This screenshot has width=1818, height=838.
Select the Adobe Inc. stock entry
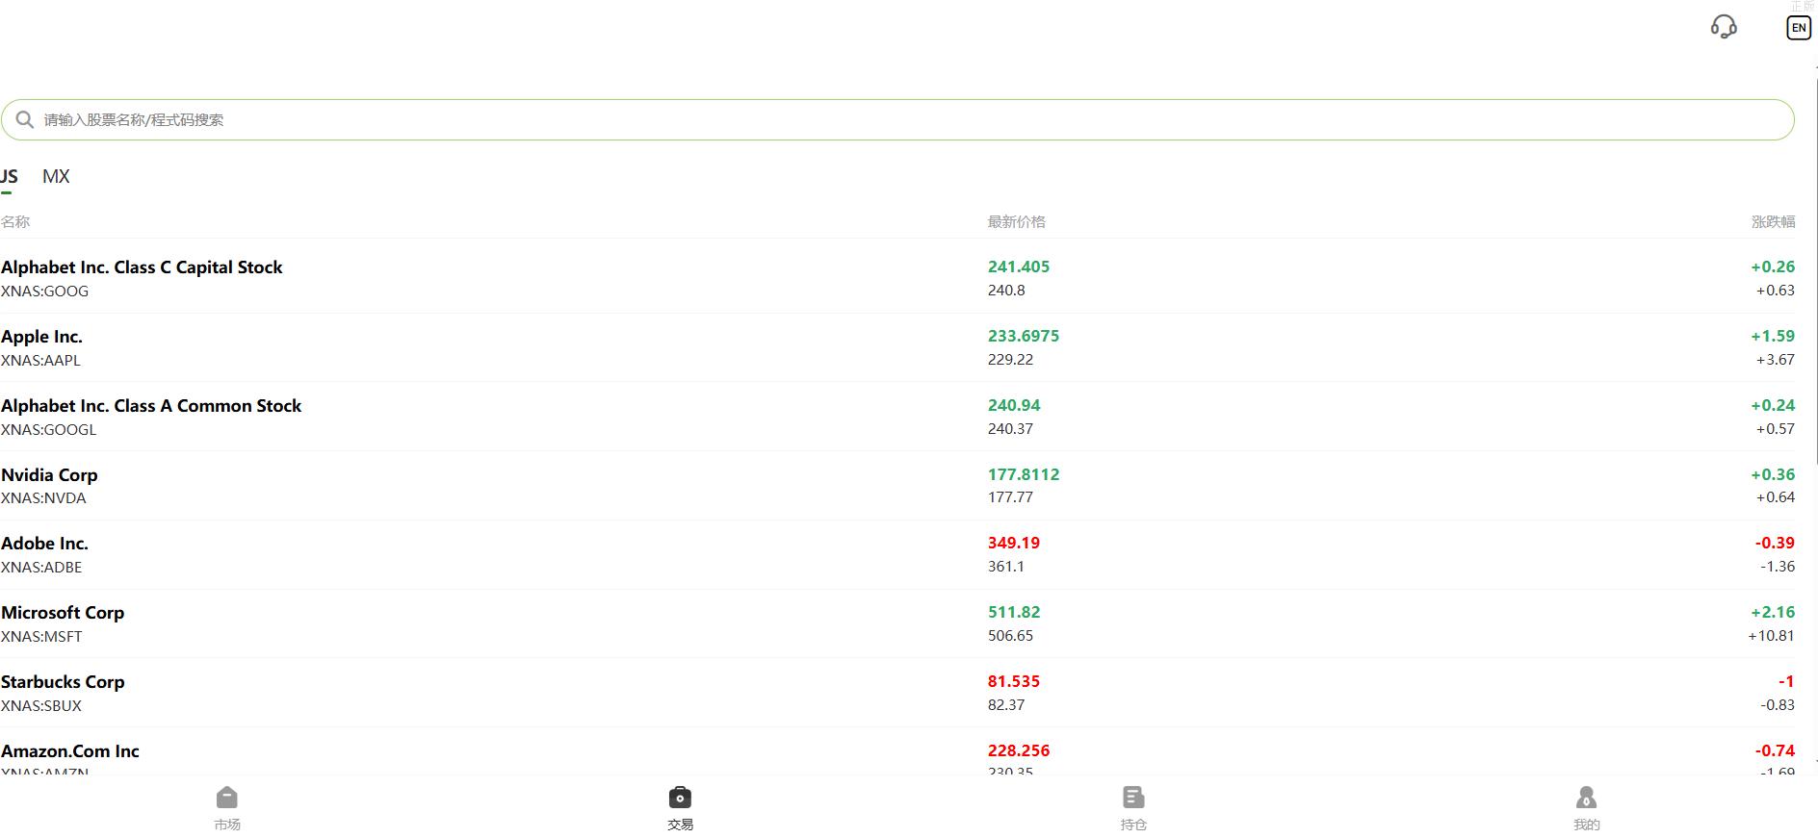click(44, 544)
